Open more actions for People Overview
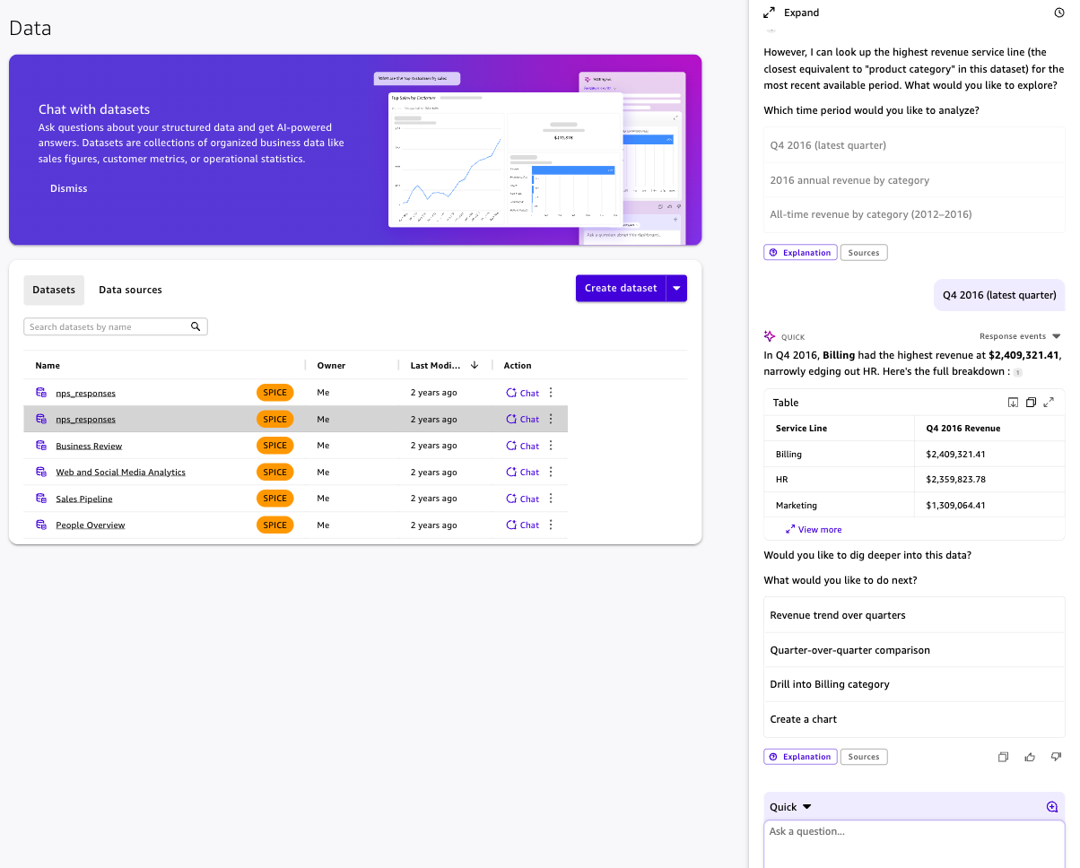 551,525
